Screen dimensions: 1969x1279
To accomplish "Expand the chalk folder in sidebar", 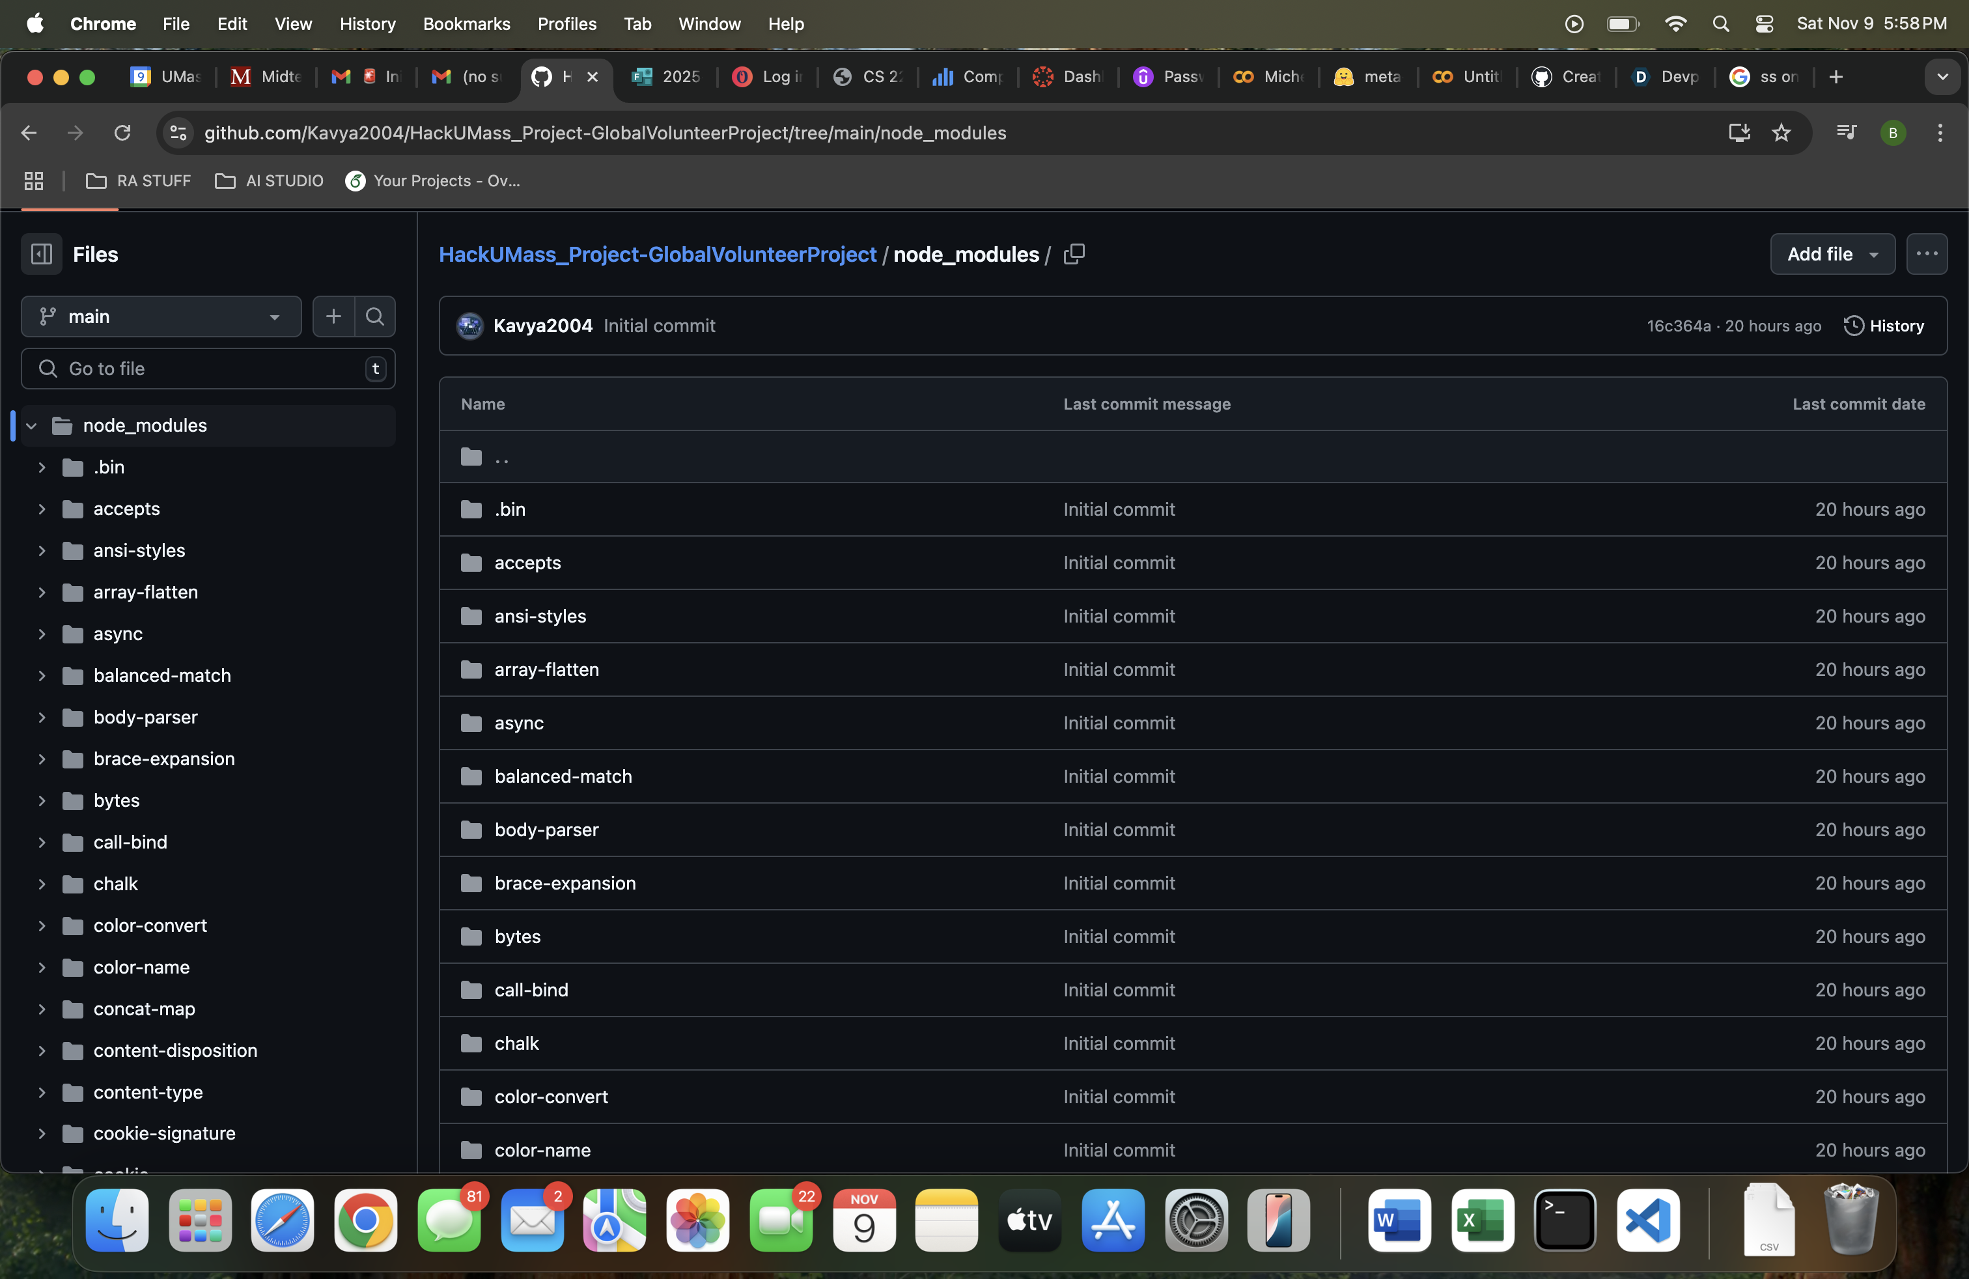I will [42, 884].
